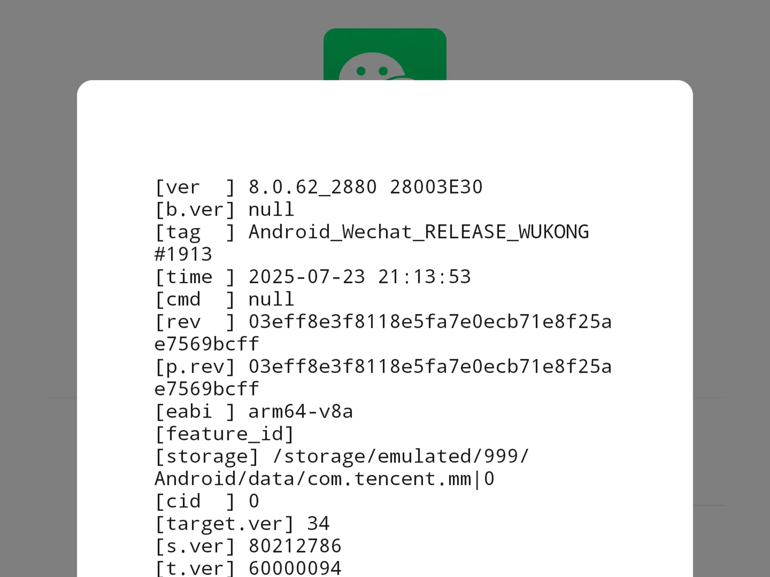
Task: Click the build time 21:13:53
Action: coord(424,277)
